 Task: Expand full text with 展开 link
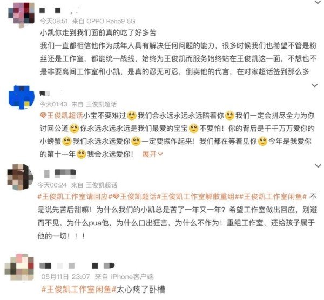[152, 154]
